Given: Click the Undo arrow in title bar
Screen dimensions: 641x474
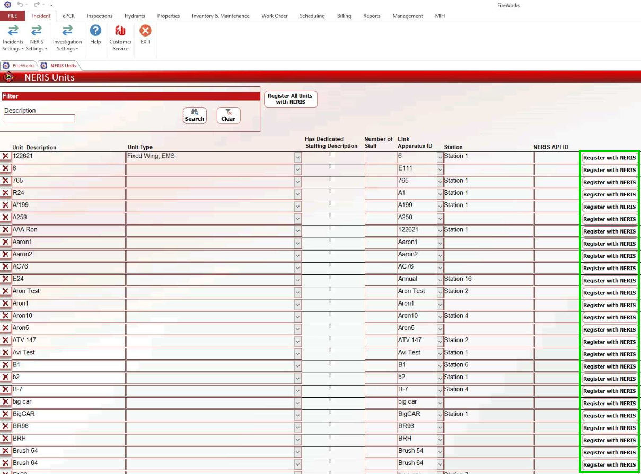Looking at the screenshot, I should coord(21,4).
